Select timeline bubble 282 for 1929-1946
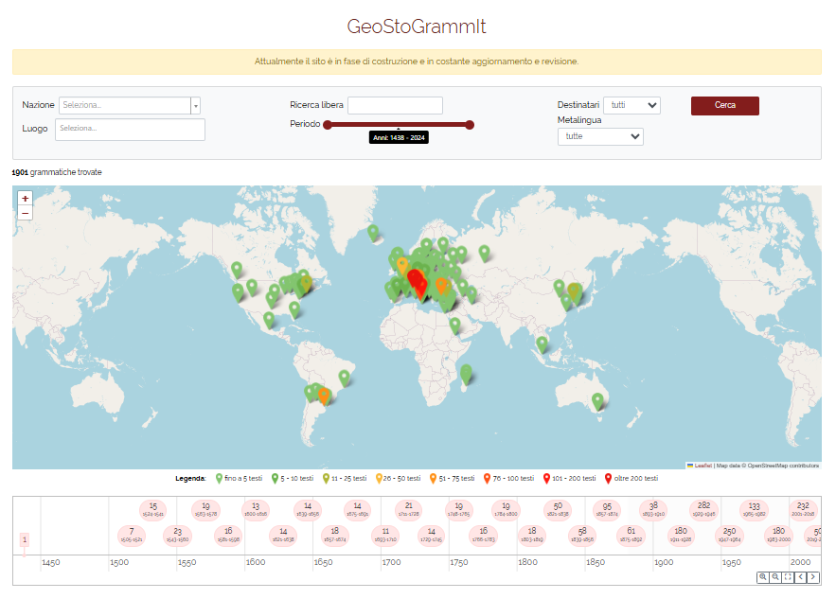The width and height of the screenshot is (836, 599). point(703,510)
